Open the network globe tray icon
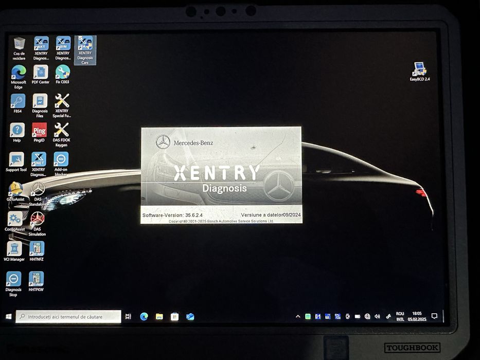 (367, 316)
